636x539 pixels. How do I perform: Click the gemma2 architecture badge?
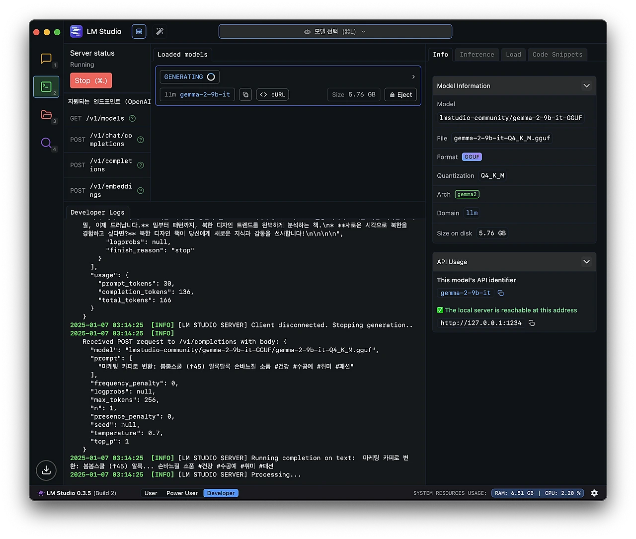tap(467, 194)
